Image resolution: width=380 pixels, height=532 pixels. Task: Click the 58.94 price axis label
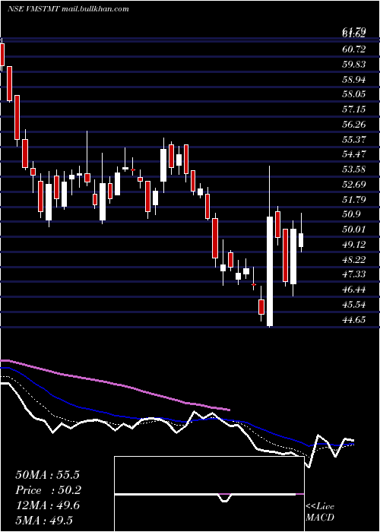pyautogui.click(x=354, y=80)
